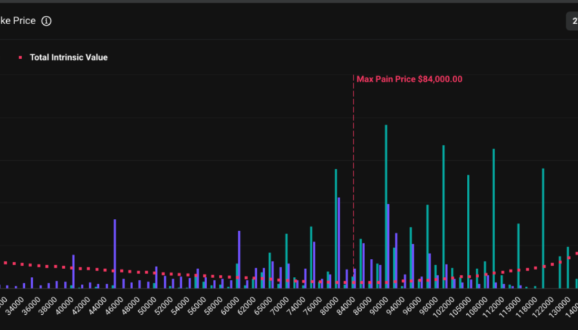Select the teal bar at strike 102000
The height and width of the screenshot is (330, 578).
tap(444, 217)
